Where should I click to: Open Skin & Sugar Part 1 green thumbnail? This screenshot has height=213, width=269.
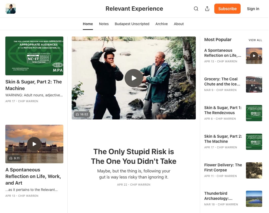point(254,113)
